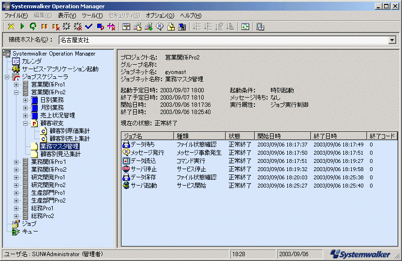Click the documents with green mark toolbar icon
This screenshot has height=261, width=402.
click(x=149, y=27)
